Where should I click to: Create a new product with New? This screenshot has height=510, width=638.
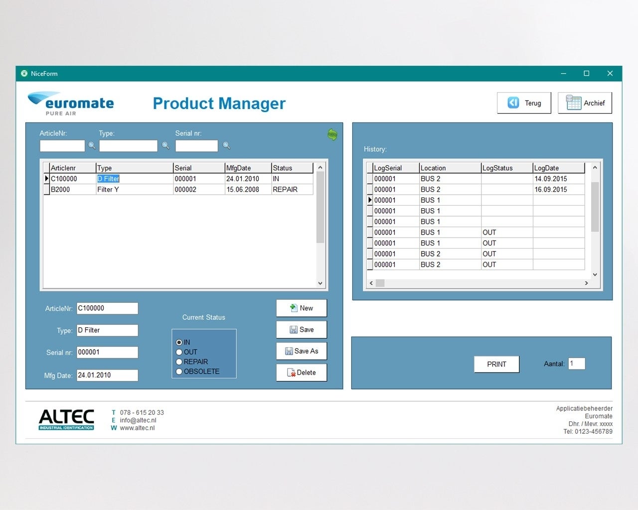coord(302,308)
